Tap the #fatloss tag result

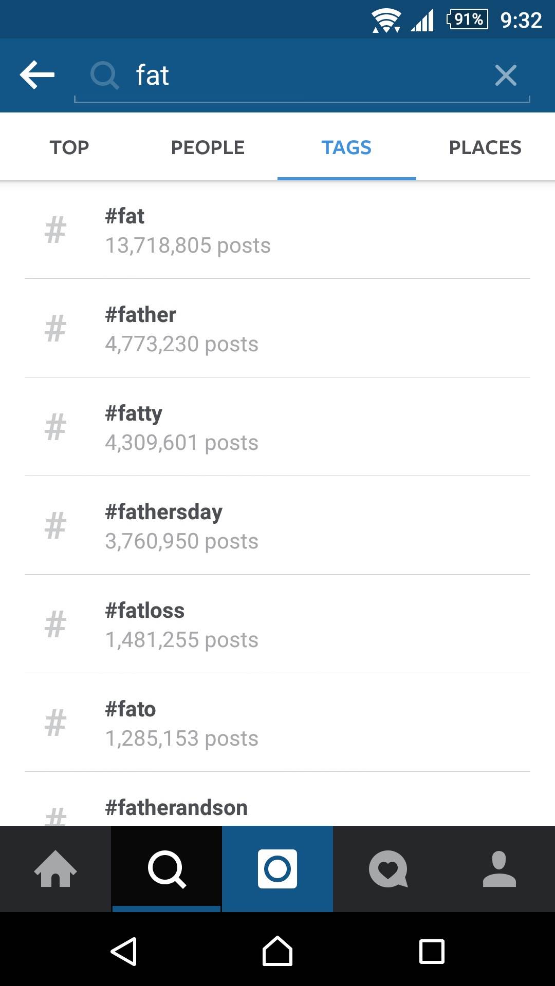[x=277, y=624]
